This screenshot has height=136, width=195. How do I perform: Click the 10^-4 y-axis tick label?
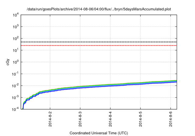[x=16, y=109]
